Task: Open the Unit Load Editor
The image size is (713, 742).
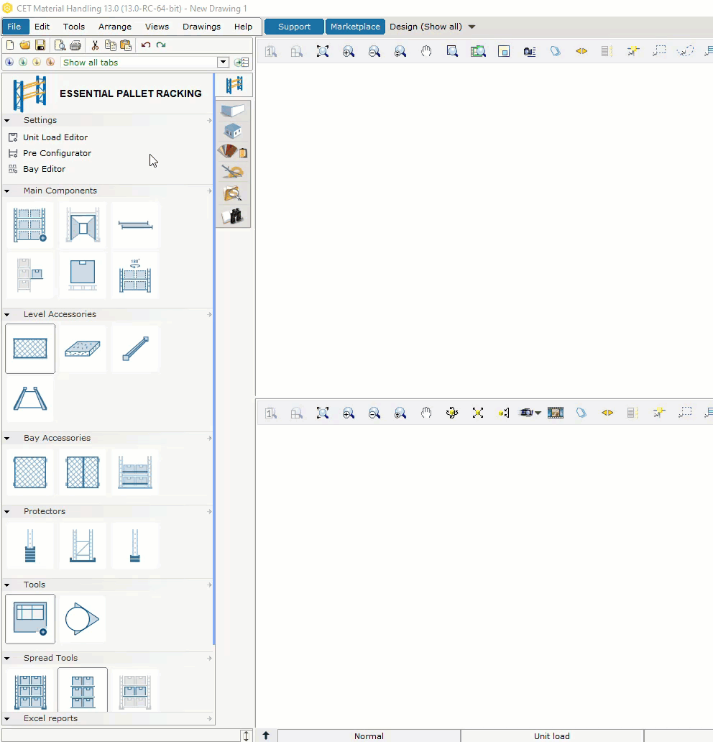Action: coord(55,137)
